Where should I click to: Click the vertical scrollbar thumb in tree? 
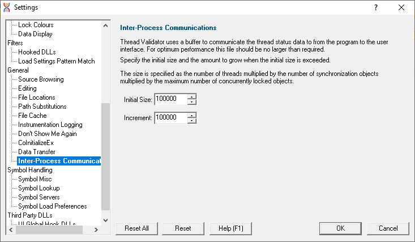[x=106, y=156]
